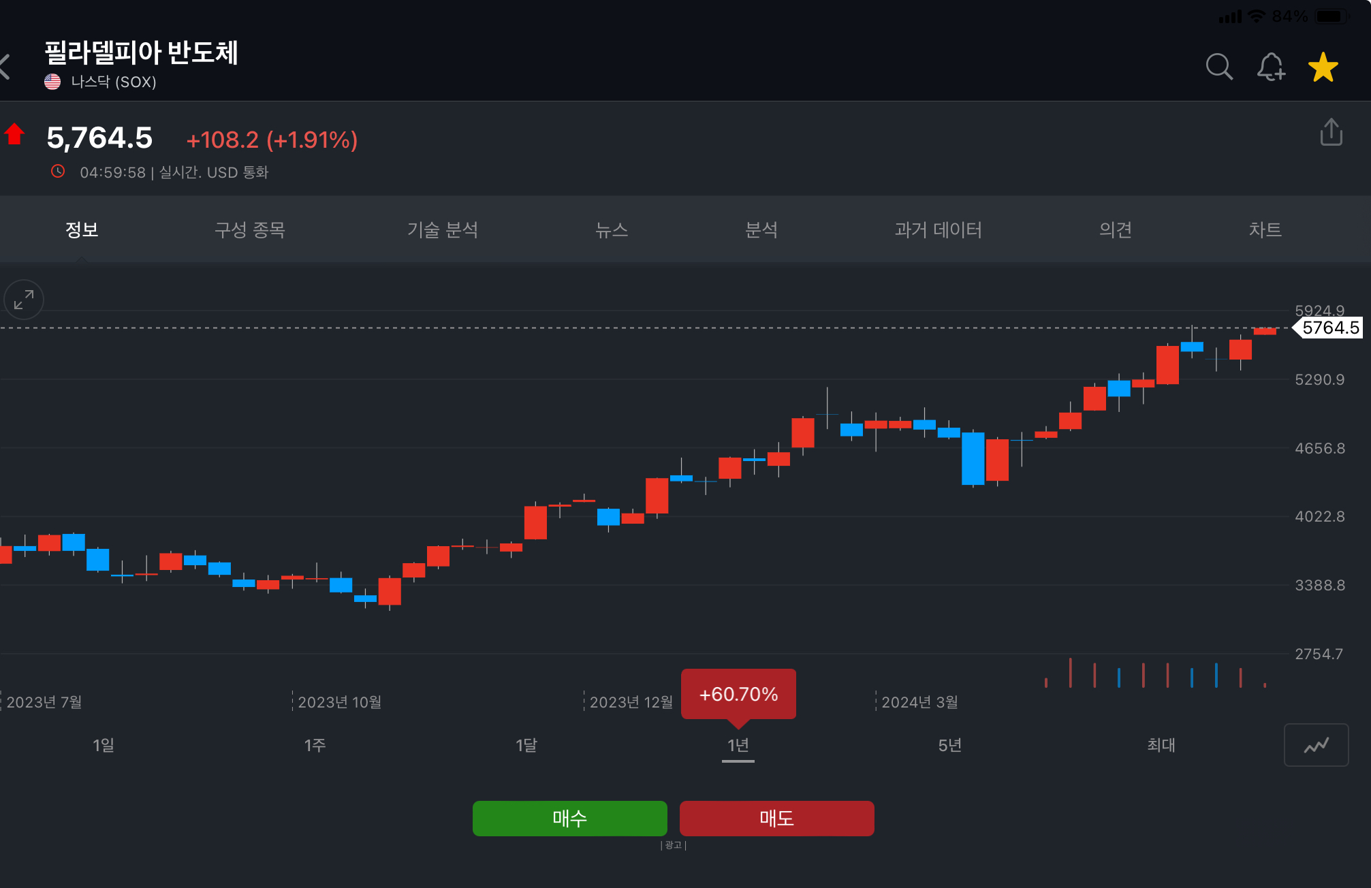Click the 2023년 7월 axis label

tap(44, 702)
